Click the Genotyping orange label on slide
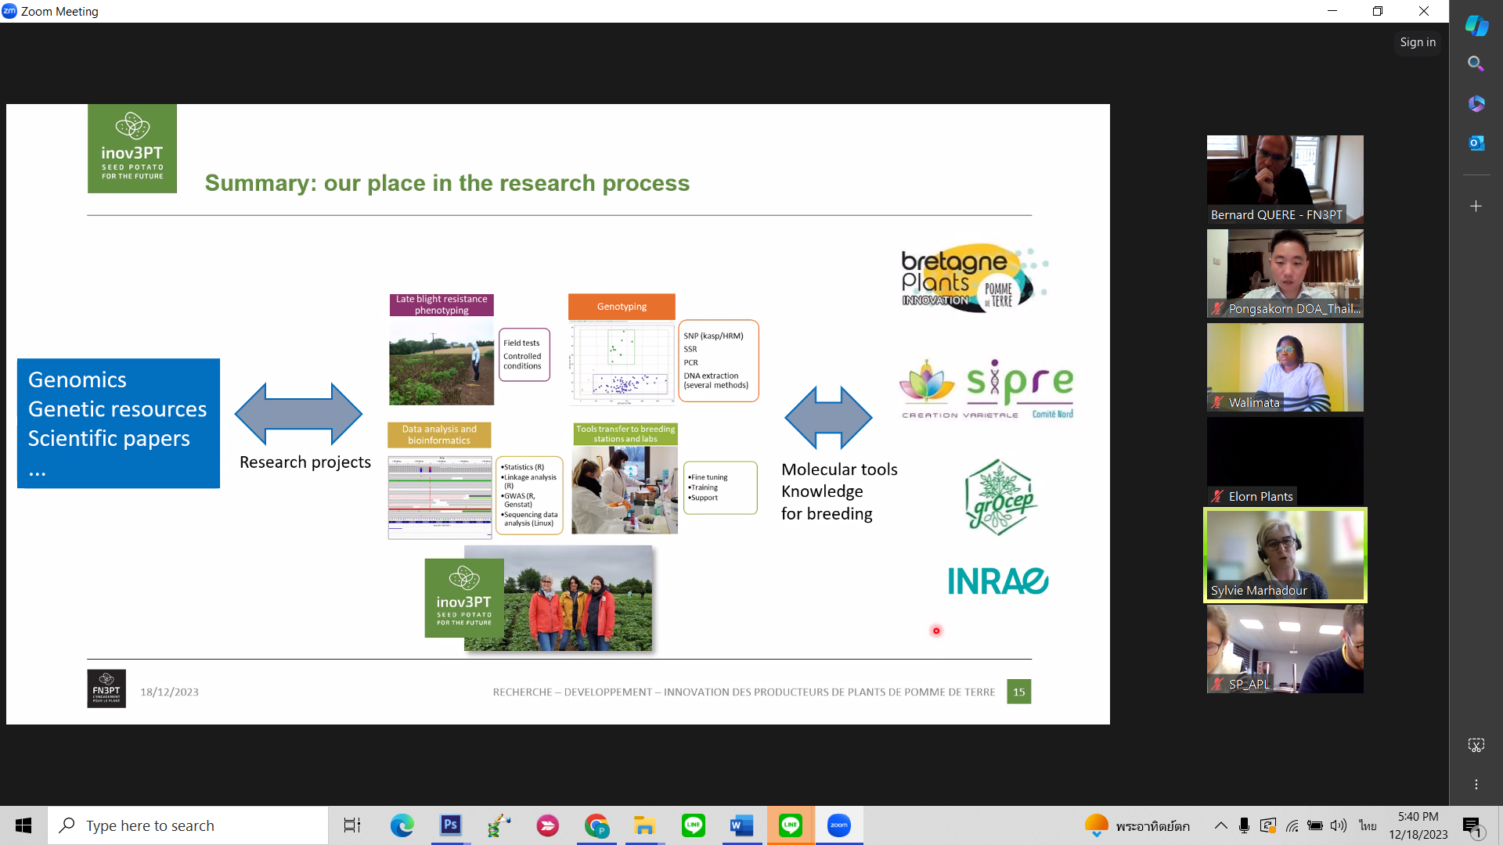This screenshot has height=845, width=1503. tap(622, 307)
